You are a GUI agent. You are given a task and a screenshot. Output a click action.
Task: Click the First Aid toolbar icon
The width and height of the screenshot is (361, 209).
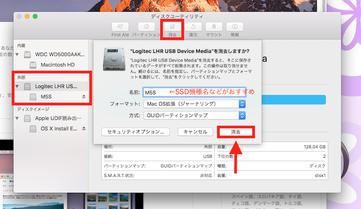[x=120, y=27]
